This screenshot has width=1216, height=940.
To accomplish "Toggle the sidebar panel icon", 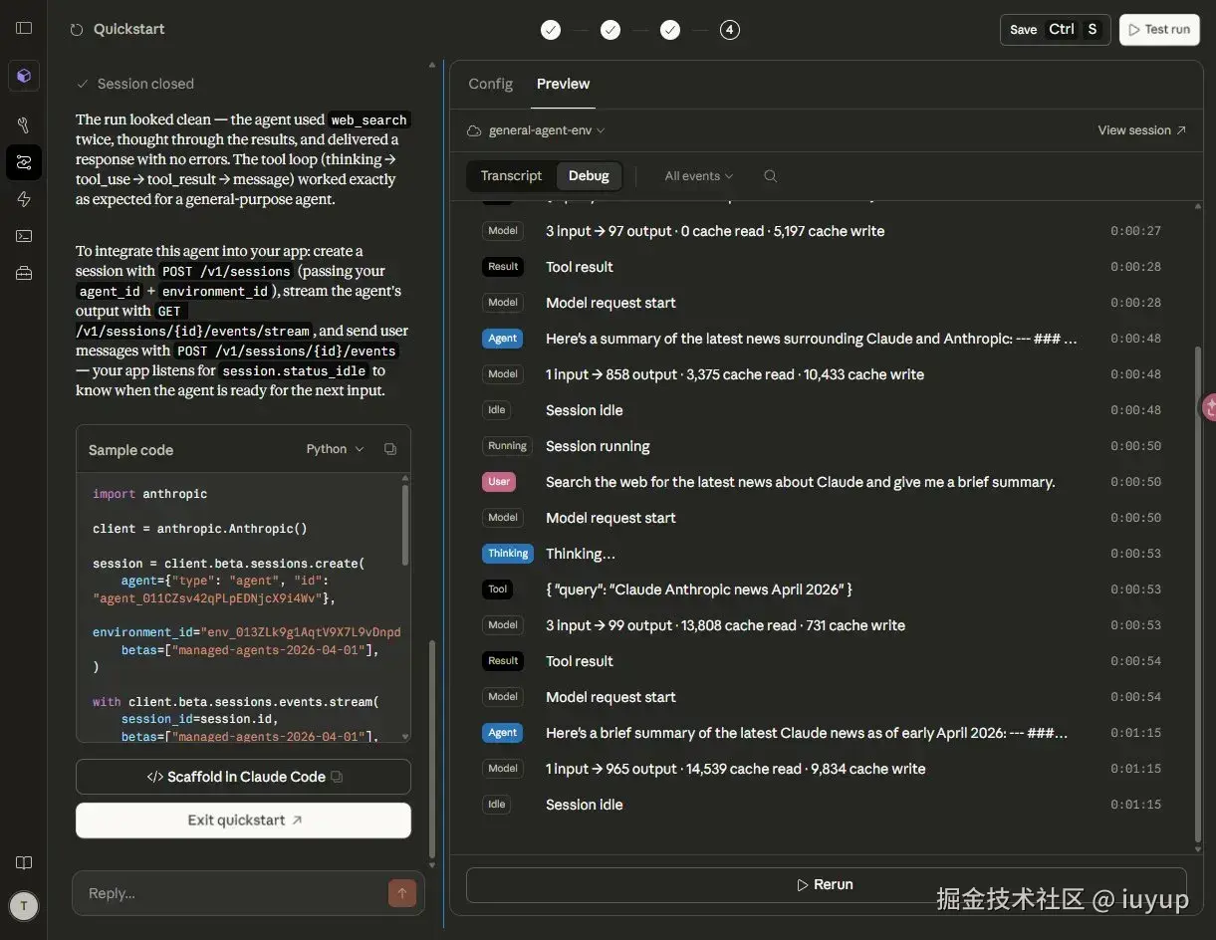I will click(x=24, y=28).
